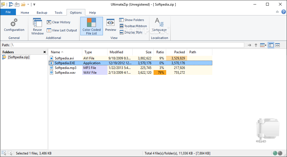Click the 755,272 packed size value
The width and height of the screenshot is (287, 157).
[x=178, y=73]
